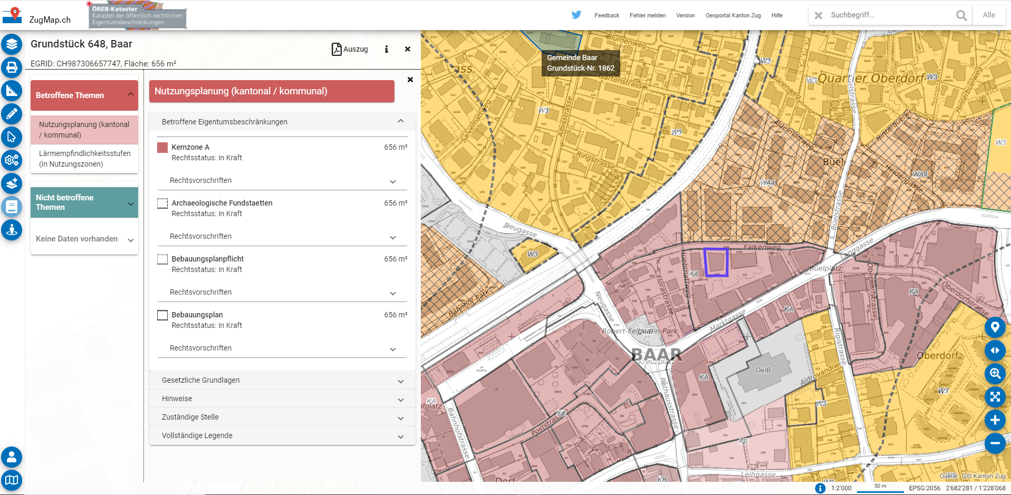
Task: Open the add layer icon
Action: [x=12, y=183]
